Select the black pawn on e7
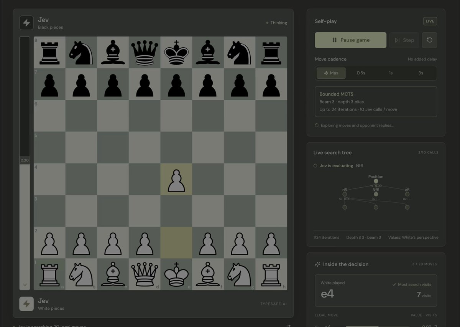Viewport: 460px width, 327px height. point(176,85)
